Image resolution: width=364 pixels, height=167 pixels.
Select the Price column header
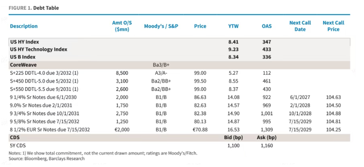point(200,26)
